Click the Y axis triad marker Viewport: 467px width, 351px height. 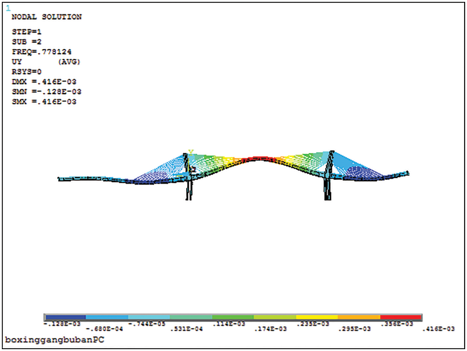point(191,152)
